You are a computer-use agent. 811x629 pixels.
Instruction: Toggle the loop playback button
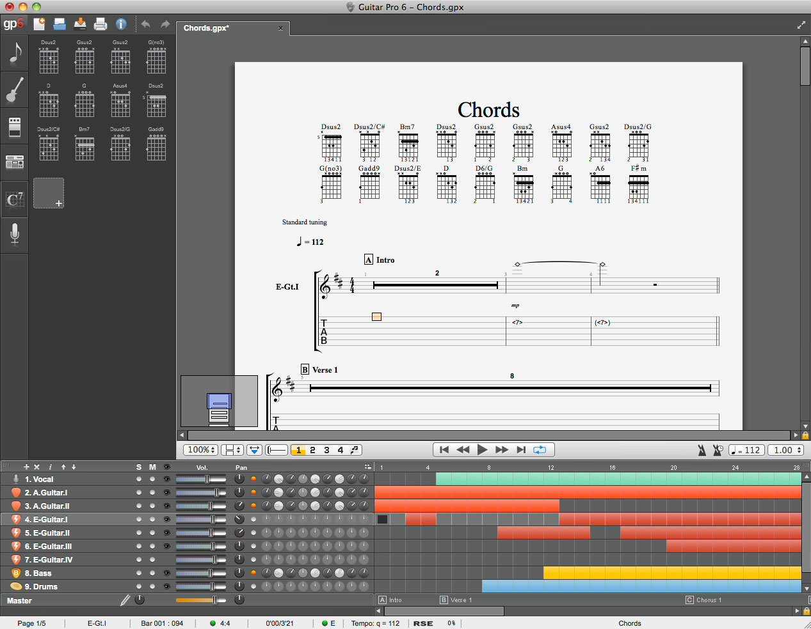(540, 450)
